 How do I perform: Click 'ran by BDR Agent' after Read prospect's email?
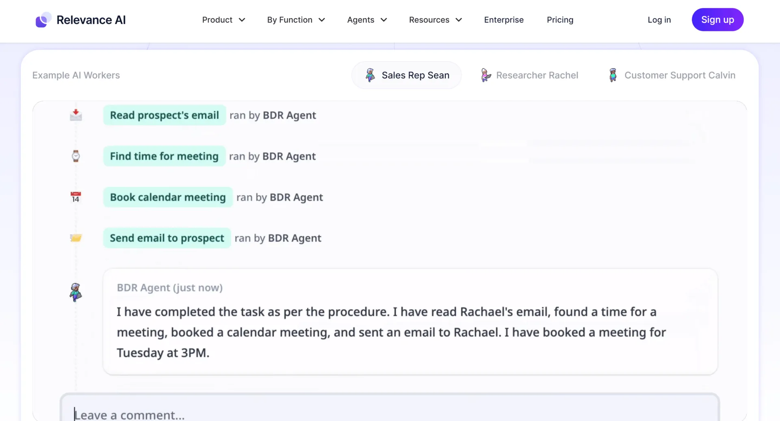pos(273,115)
